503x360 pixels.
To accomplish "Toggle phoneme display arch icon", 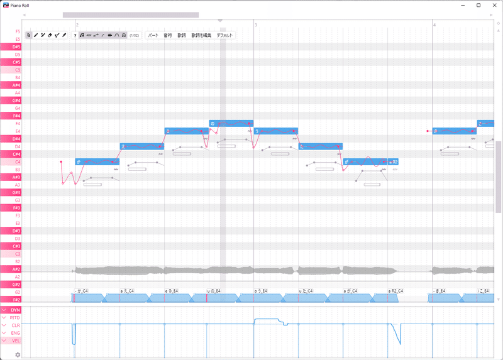I will [x=117, y=35].
